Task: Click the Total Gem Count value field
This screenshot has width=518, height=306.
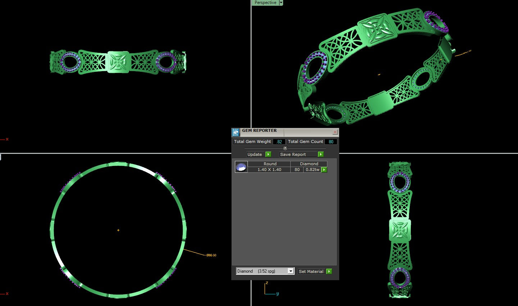Action: pos(331,142)
